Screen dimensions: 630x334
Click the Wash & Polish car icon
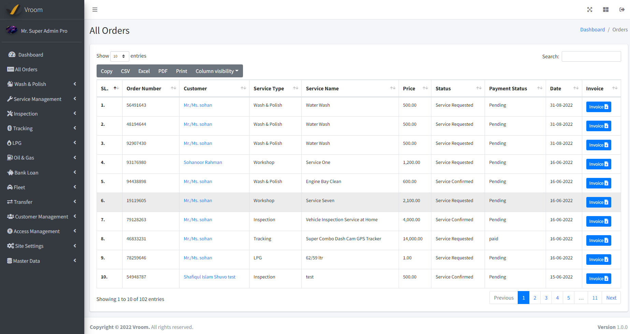point(10,84)
